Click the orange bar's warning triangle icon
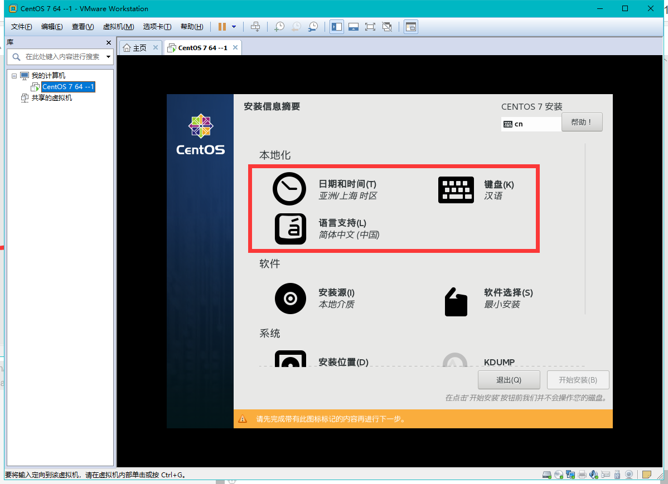Screen dimensions: 668x484 click(243, 419)
